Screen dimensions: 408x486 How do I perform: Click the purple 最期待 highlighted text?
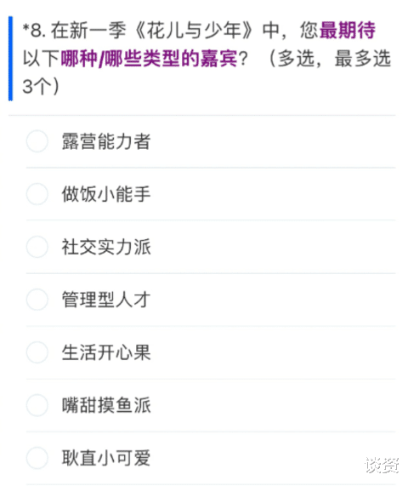click(x=347, y=31)
